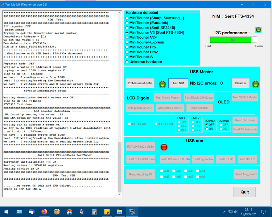Click the red LED beside I2C AUX init
Viewport: 272px width, 217px height.
click(x=164, y=147)
